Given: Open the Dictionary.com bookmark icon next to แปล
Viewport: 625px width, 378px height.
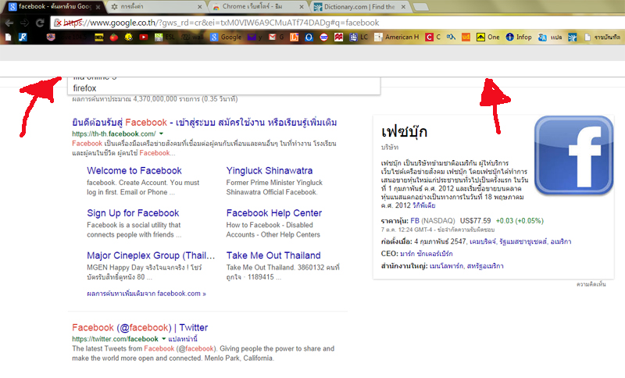Looking at the screenshot, I should 573,37.
